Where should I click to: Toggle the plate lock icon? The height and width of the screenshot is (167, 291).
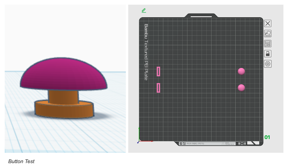pos(268,54)
